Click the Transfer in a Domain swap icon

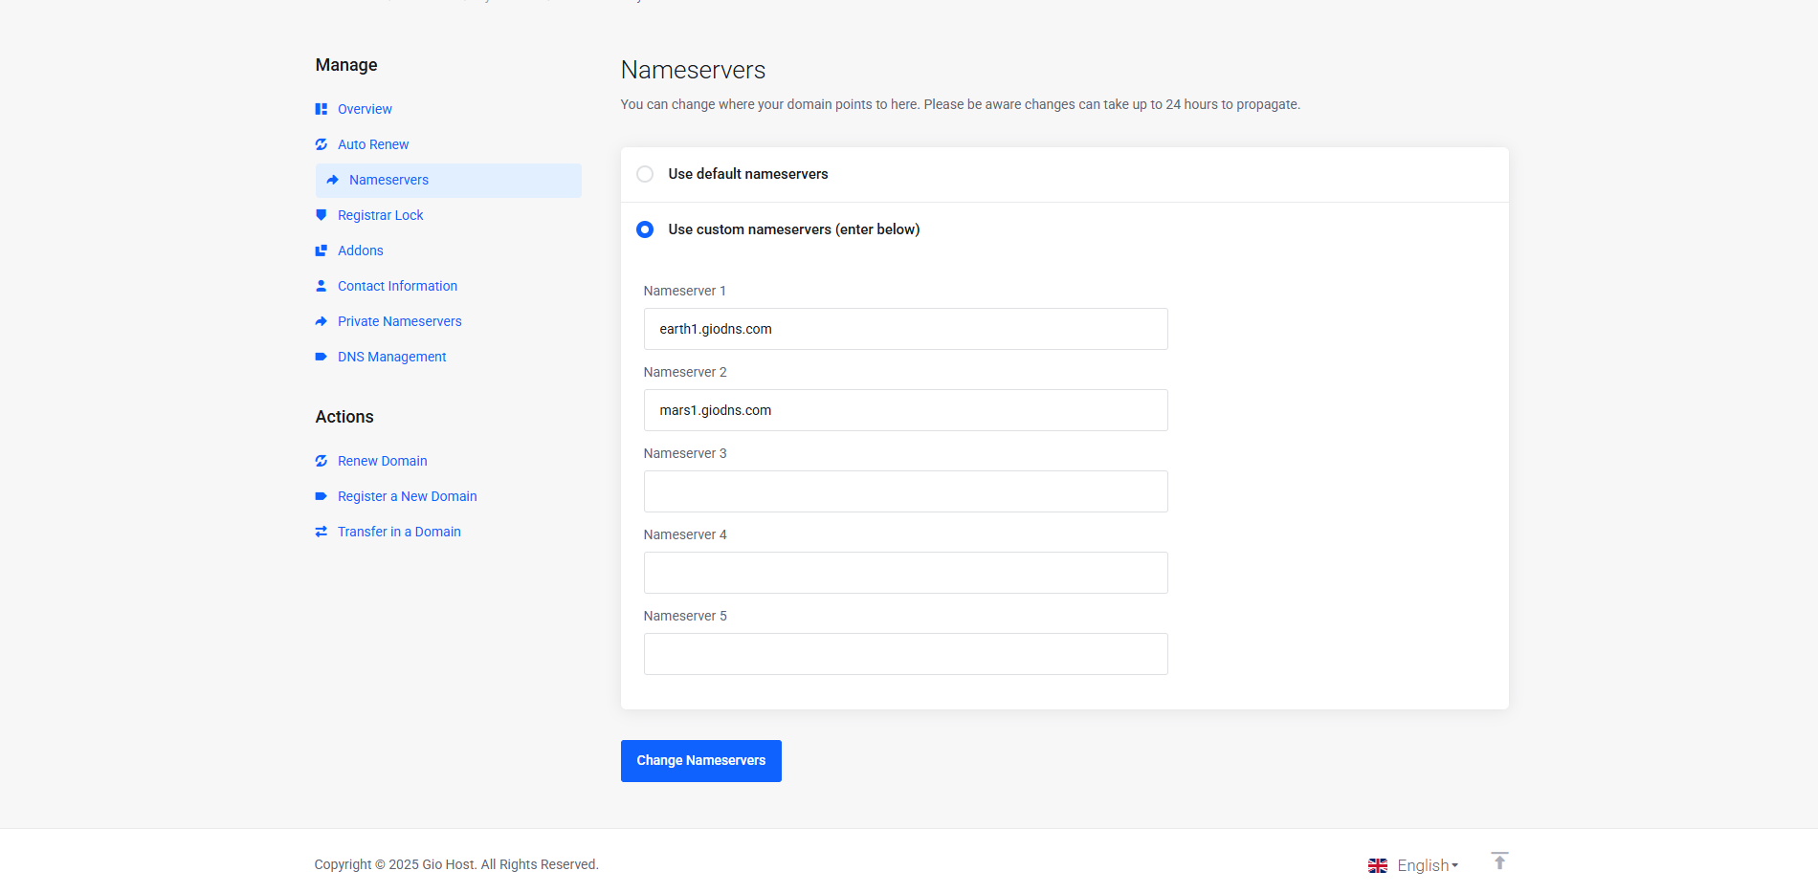click(321, 532)
